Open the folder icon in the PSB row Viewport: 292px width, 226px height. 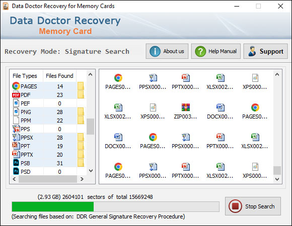[x=81, y=163]
